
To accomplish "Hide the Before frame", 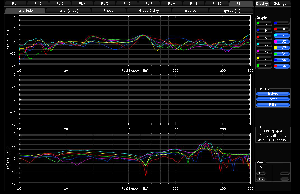I will tap(273, 94).
